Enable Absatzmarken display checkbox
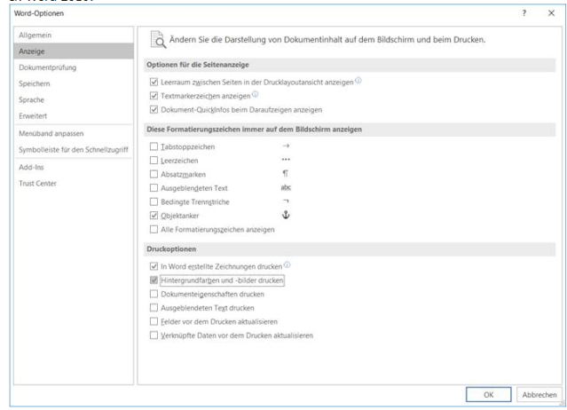 (155, 174)
